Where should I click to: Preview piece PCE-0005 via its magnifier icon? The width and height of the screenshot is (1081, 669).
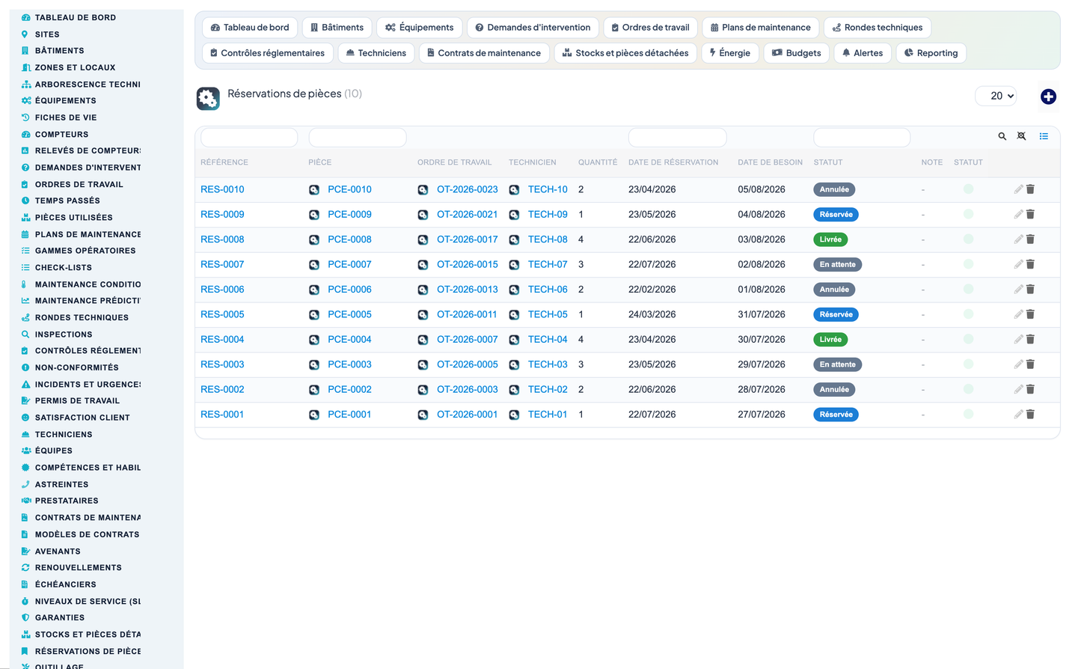(x=314, y=315)
